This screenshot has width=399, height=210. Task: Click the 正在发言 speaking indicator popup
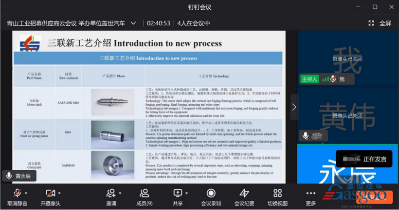pos(364,159)
